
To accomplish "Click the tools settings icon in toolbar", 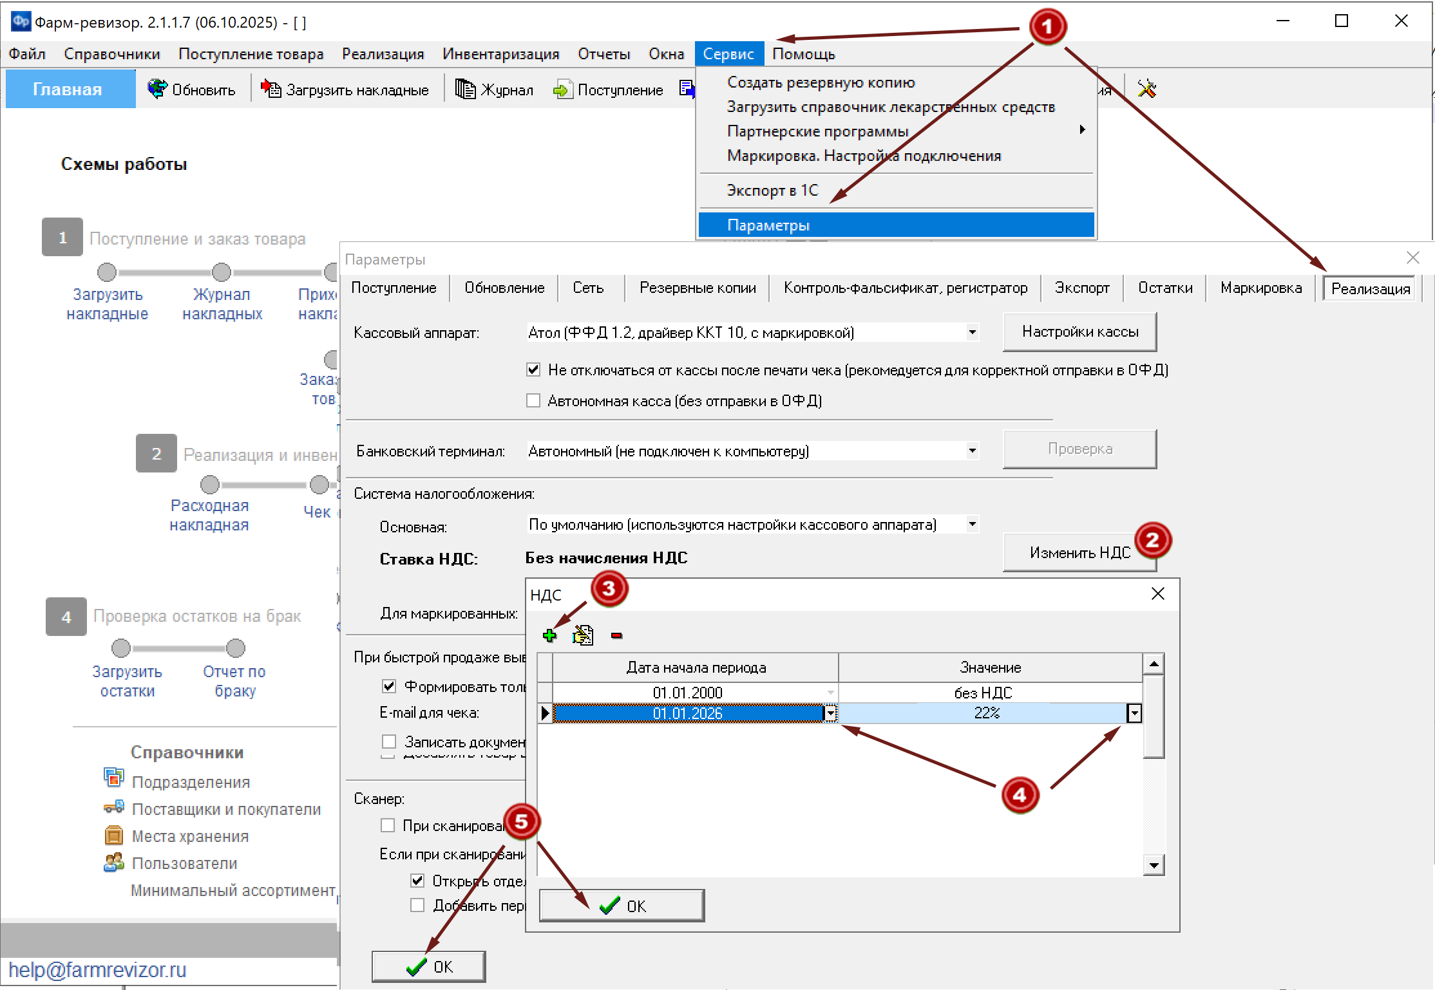I will (1147, 89).
